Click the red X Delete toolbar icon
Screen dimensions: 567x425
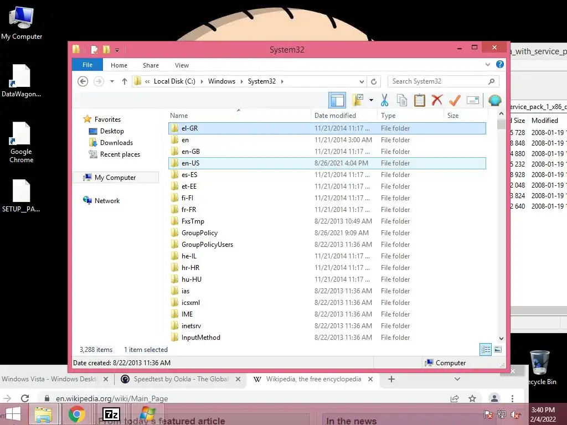coord(437,100)
